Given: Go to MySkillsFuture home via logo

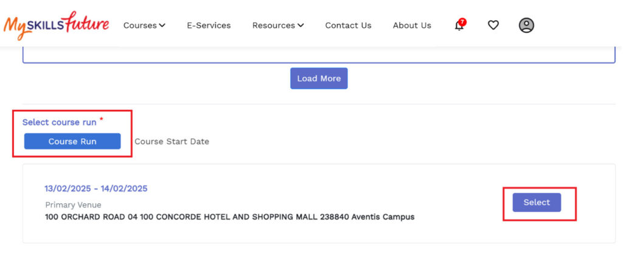Looking at the screenshot, I should tap(56, 25).
